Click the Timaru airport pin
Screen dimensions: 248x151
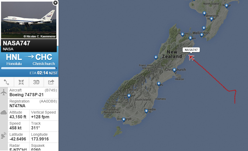click(x=159, y=84)
